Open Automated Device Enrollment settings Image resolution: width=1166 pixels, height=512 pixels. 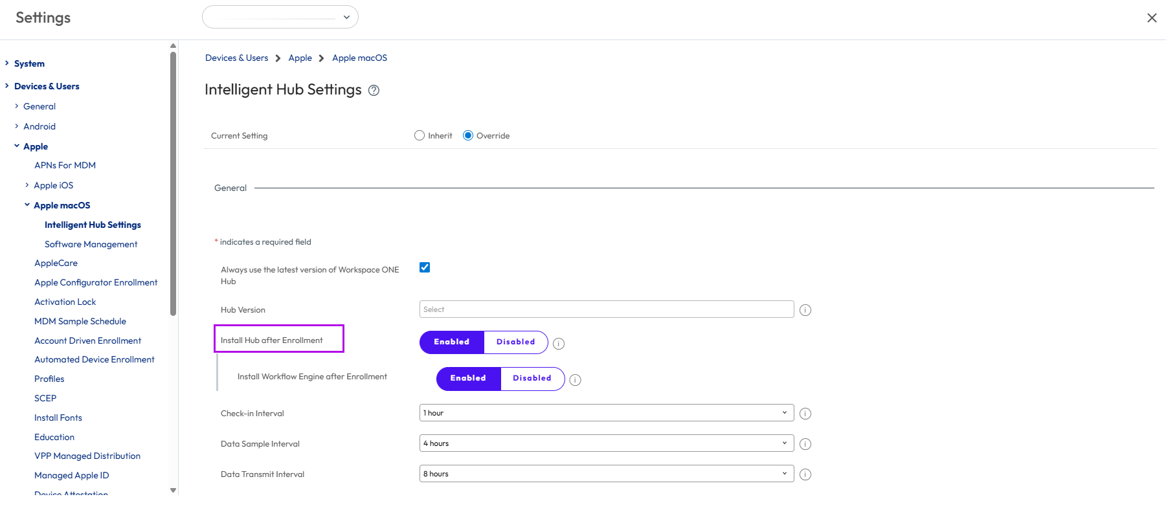(95, 359)
